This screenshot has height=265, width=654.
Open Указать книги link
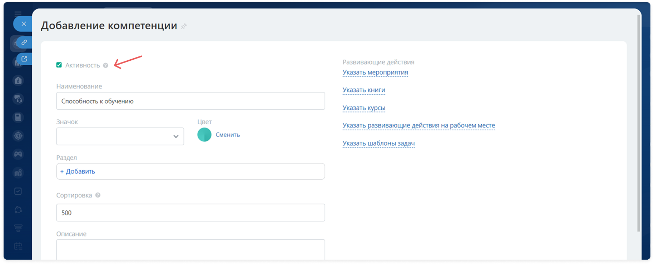point(363,90)
